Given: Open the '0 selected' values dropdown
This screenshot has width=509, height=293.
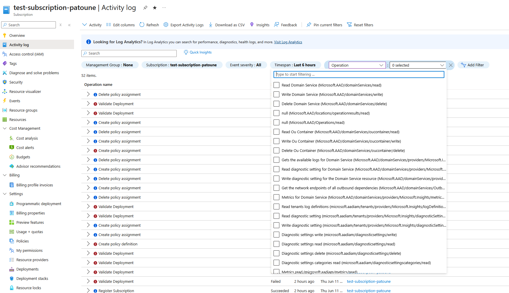Looking at the screenshot, I should [418, 65].
